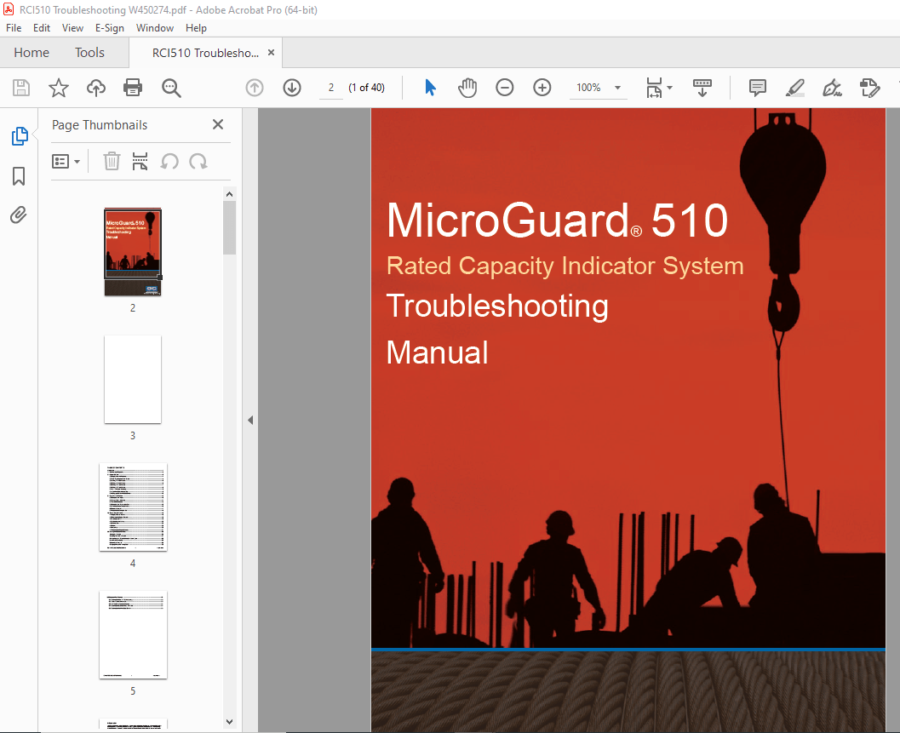Activate the Add Comment speech bubble tool

tap(757, 88)
